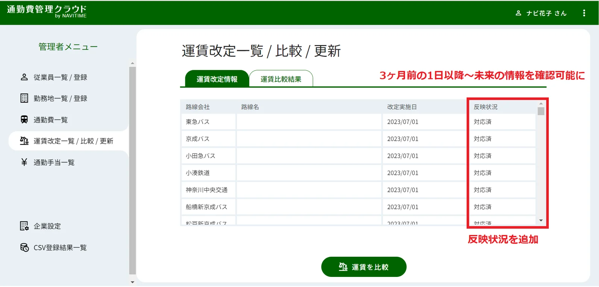Viewport: 599px width, 287px height.
Task: Click sidebar scrollbar up arrow
Action: pyautogui.click(x=133, y=63)
